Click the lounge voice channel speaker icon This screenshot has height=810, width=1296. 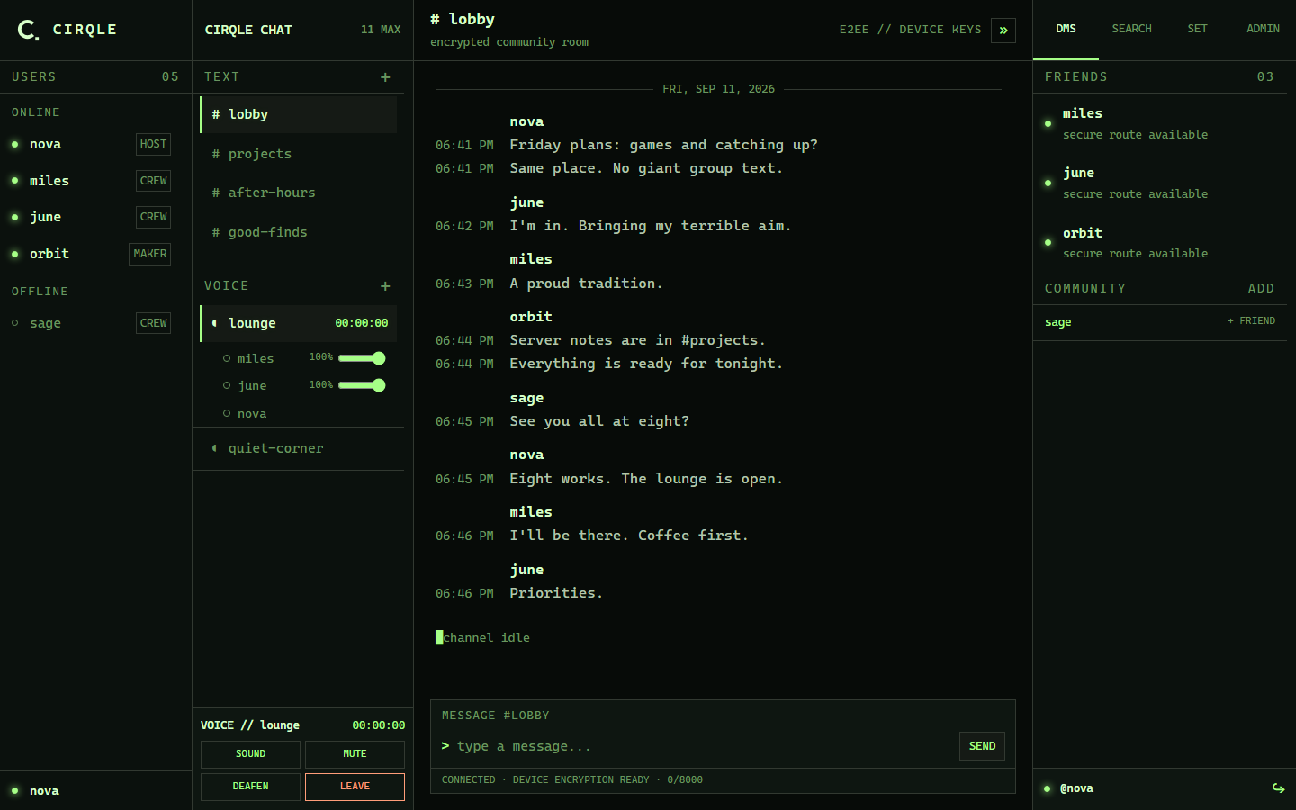point(214,323)
